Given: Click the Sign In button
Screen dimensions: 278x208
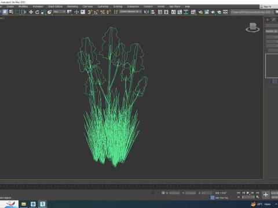Looking at the screenshot, I should (x=266, y=6).
